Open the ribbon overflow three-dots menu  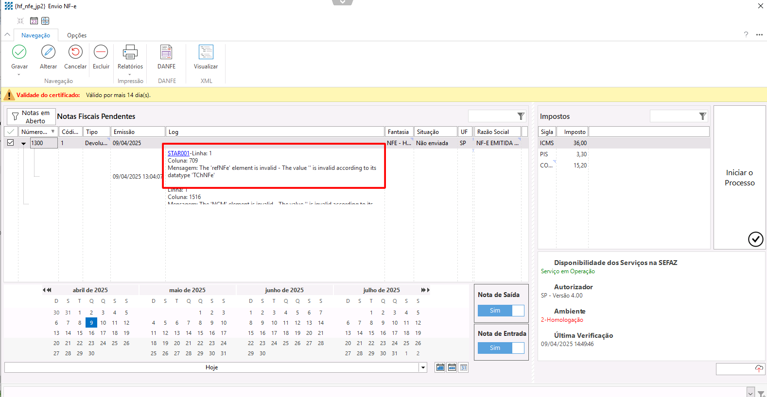(x=759, y=35)
